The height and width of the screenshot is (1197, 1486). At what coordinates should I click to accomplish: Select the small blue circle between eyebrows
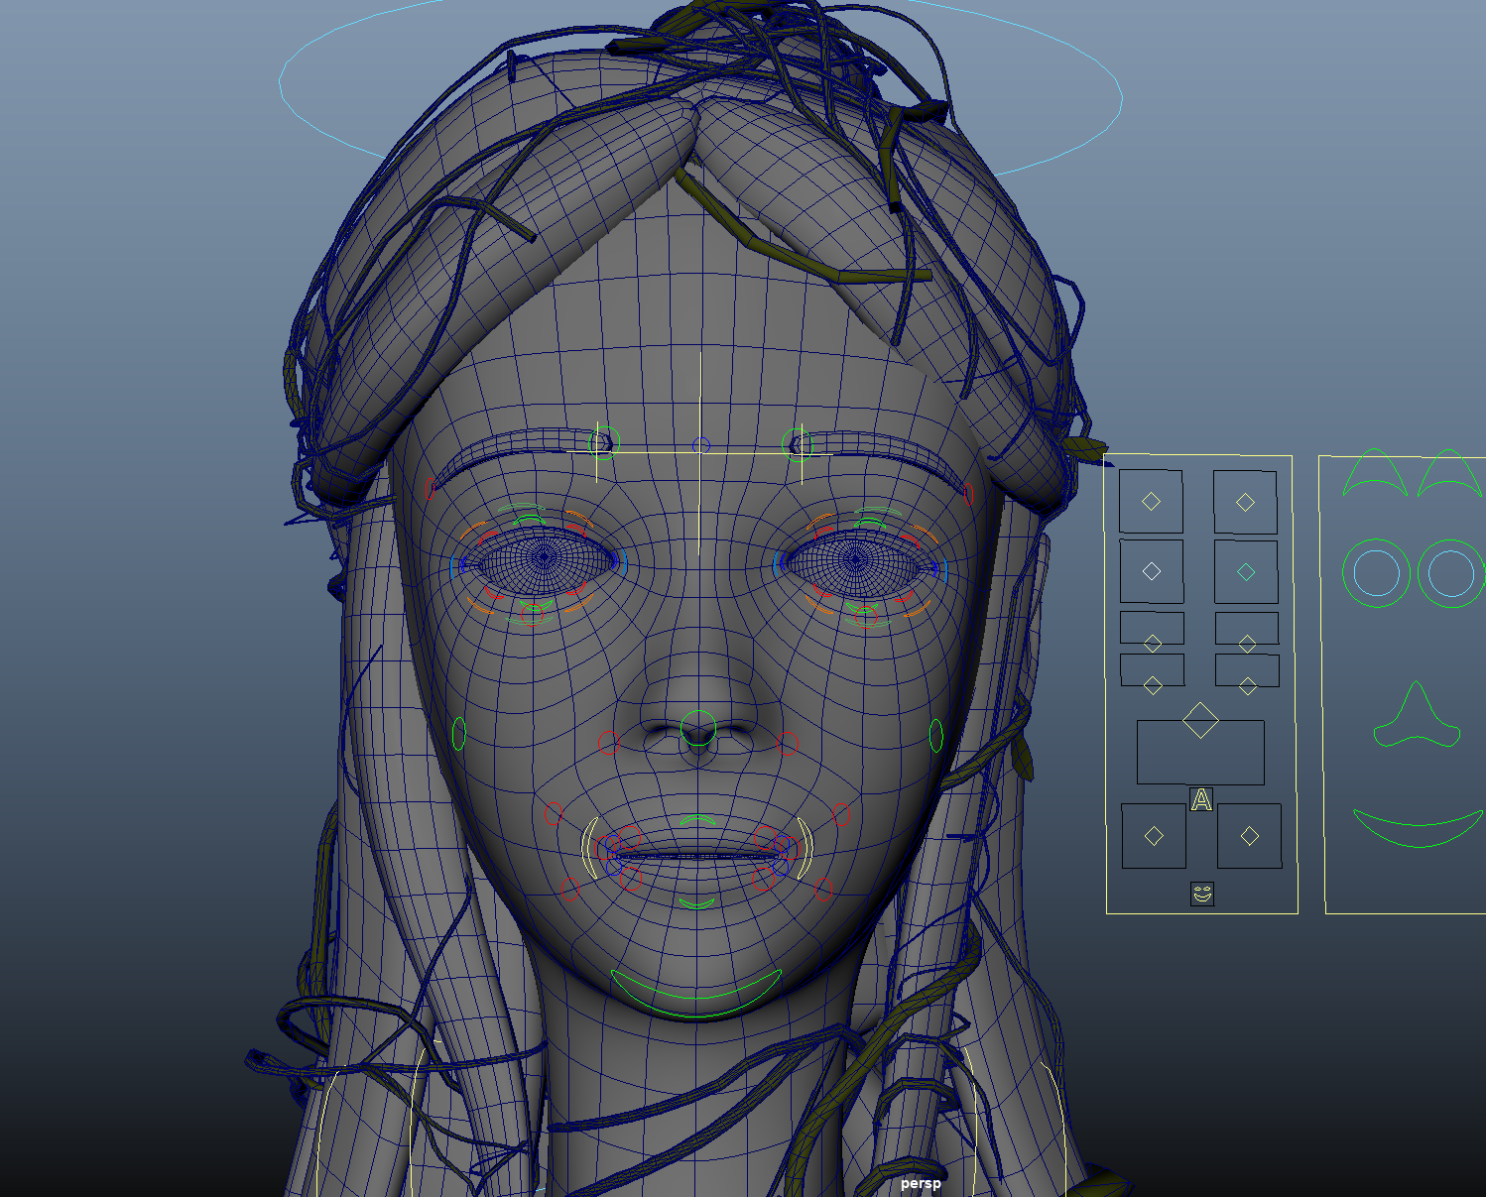(x=701, y=445)
